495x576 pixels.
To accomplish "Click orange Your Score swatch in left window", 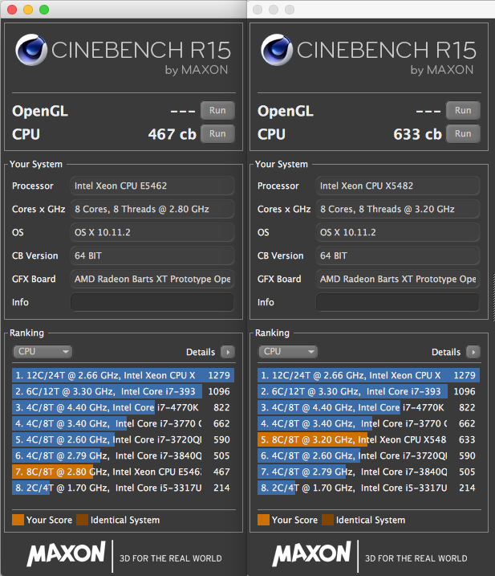I will pyautogui.click(x=18, y=520).
